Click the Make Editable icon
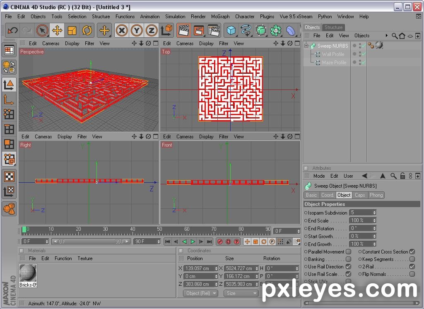The image size is (424, 309). pyautogui.click(x=9, y=67)
